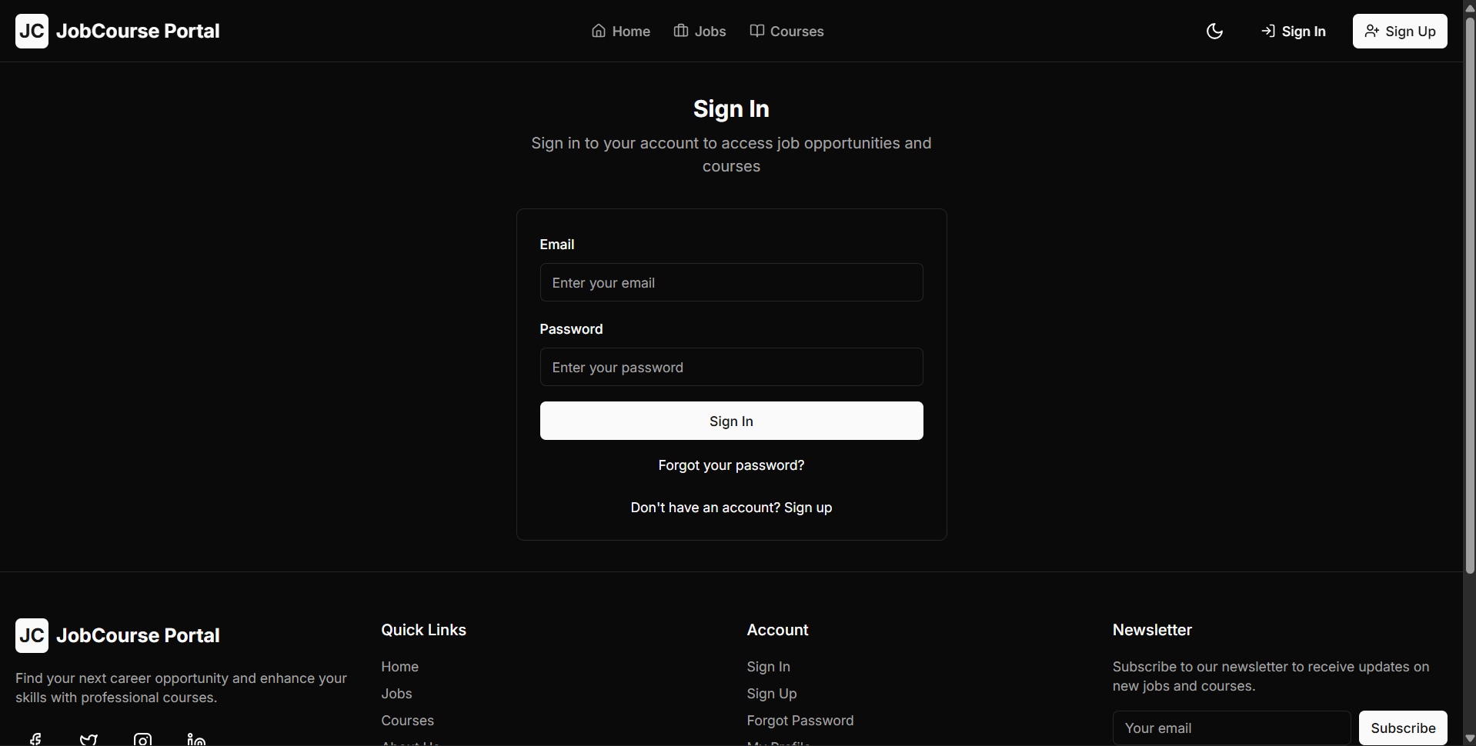Toggle dark mode via the moon icon
Image resolution: width=1476 pixels, height=746 pixels.
pyautogui.click(x=1214, y=31)
